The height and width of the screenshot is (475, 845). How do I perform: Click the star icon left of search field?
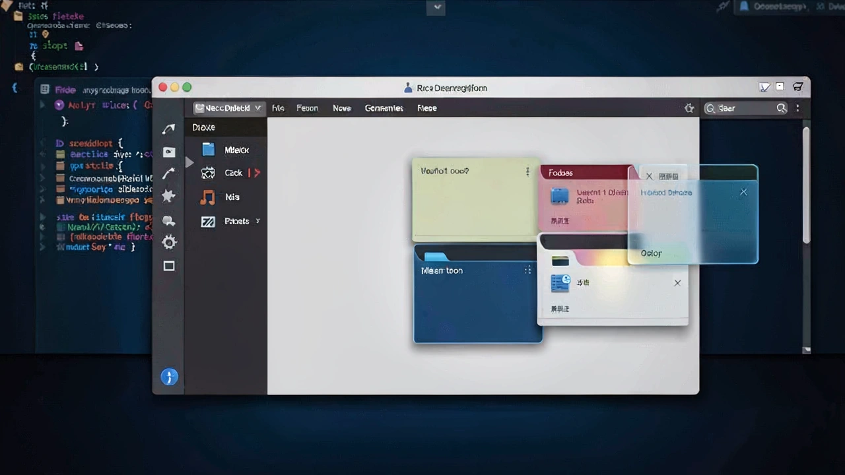(689, 108)
